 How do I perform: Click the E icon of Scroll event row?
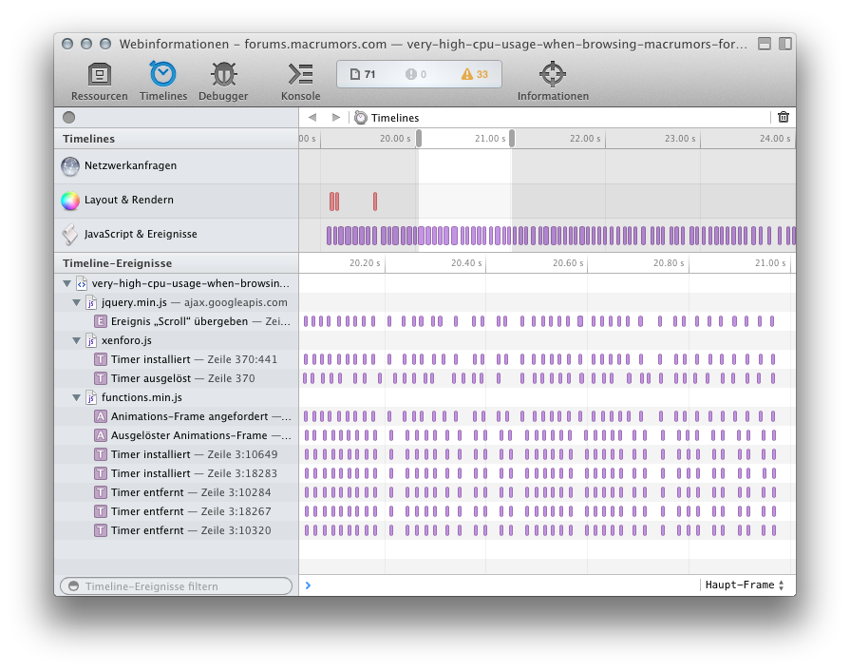pyautogui.click(x=101, y=321)
